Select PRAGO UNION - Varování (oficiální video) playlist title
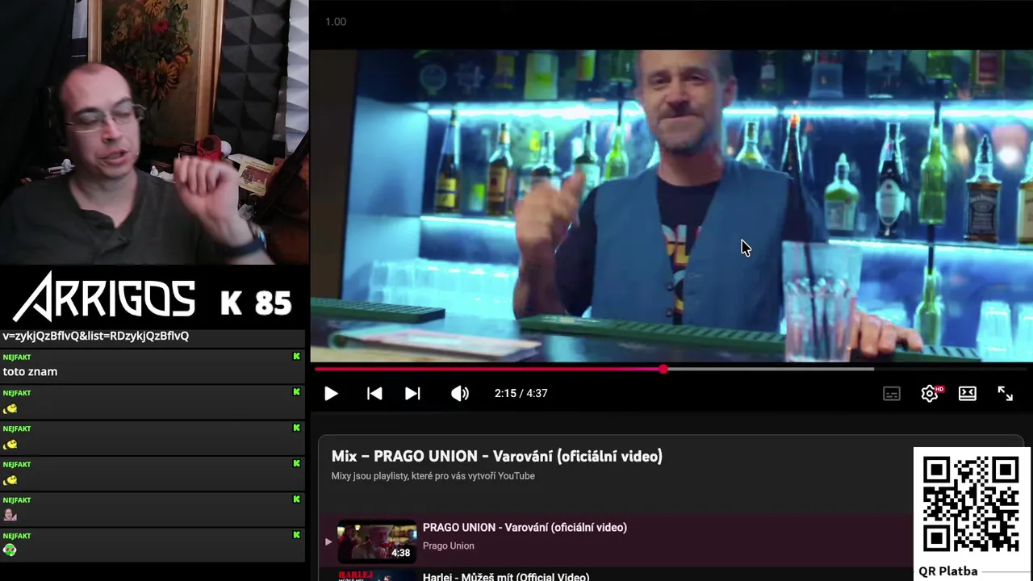 pos(525,528)
